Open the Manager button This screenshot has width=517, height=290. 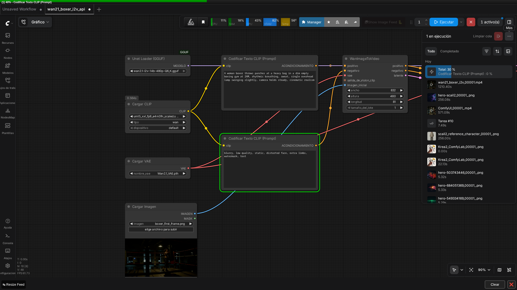(x=312, y=22)
